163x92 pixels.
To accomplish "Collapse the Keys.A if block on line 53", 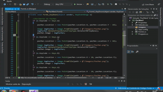I will (18, 67).
